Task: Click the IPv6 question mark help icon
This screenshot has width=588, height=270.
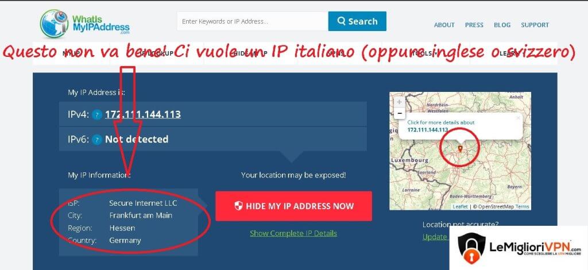Action: (97, 140)
